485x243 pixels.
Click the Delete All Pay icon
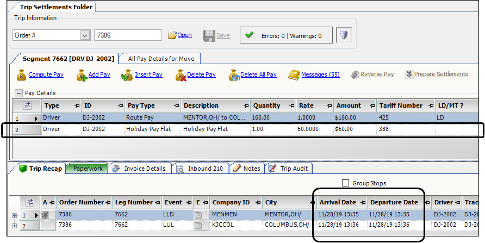234,75
